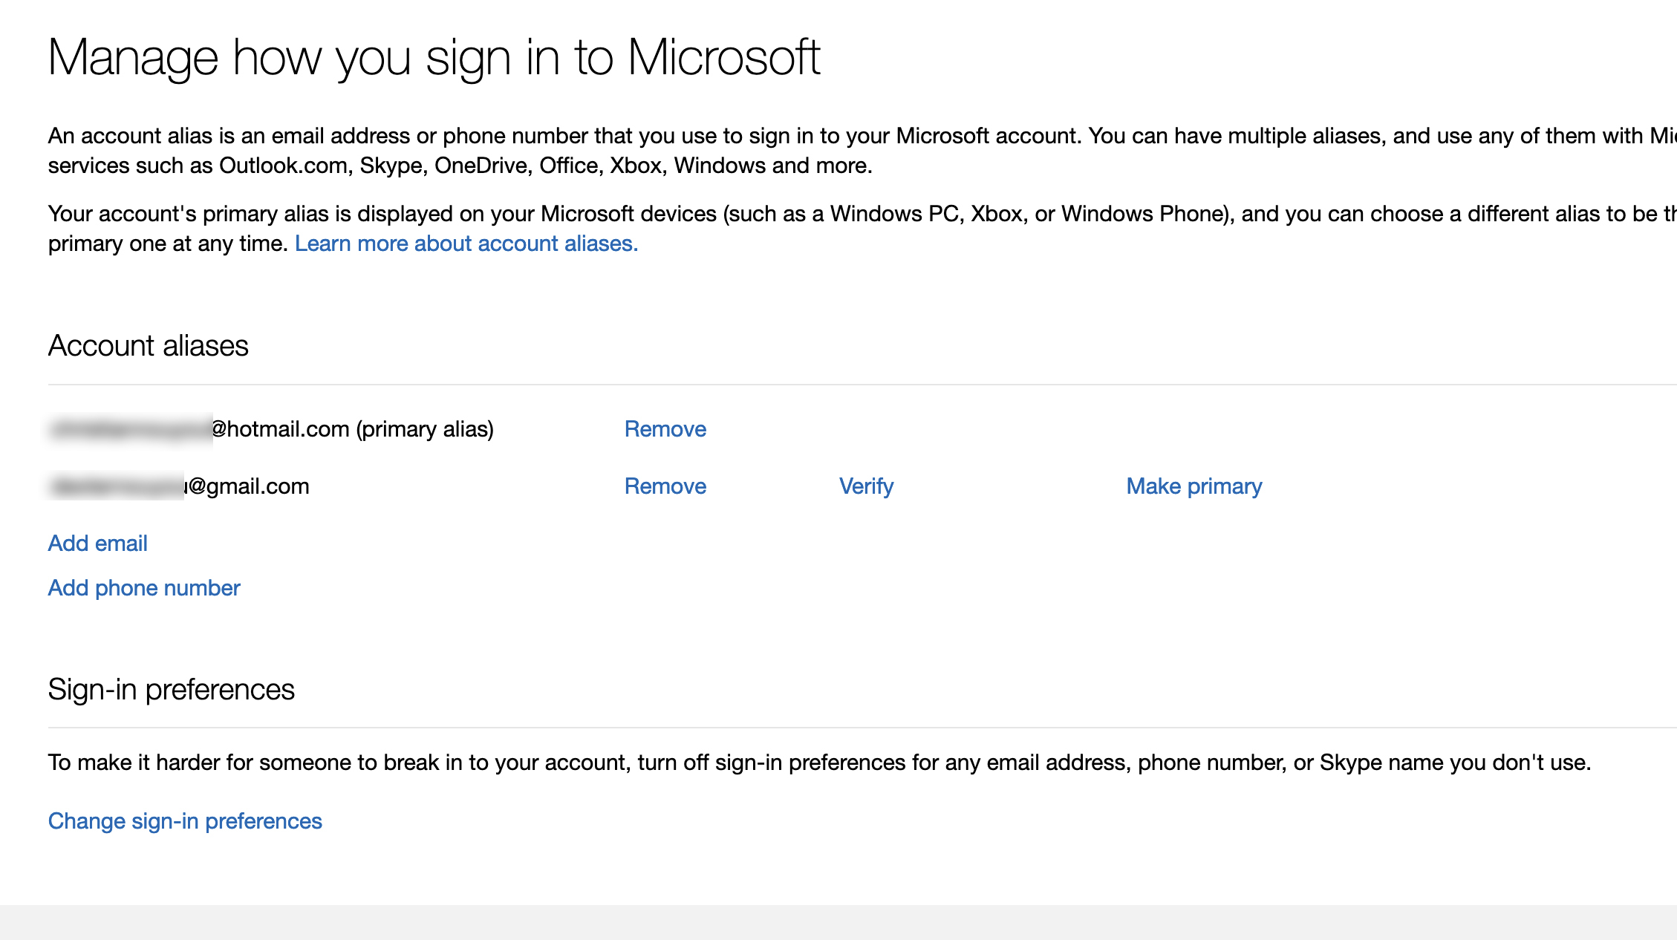Screen dimensions: 1677x940
Task: Click the 'Sign-in preferences' heading
Action: point(172,689)
